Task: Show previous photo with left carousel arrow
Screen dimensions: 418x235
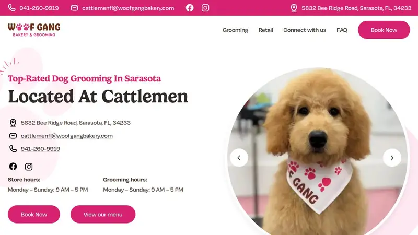Action: pyautogui.click(x=239, y=158)
